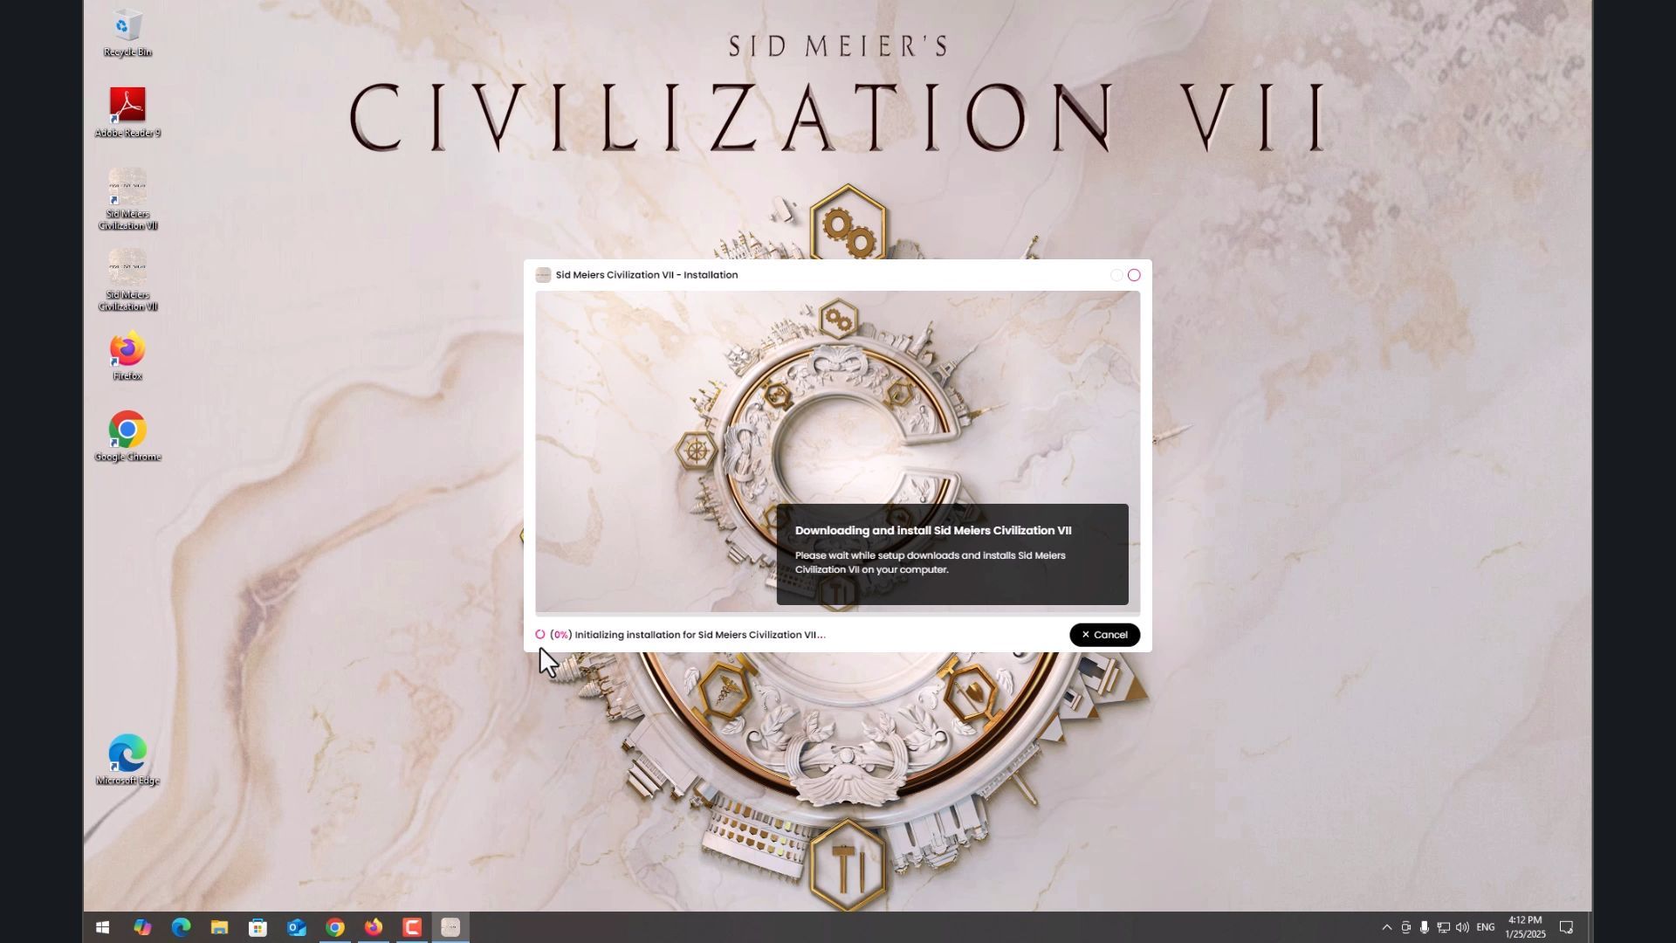Open the network status tray icon
Screen dimensions: 1676x943
pyautogui.click(x=1444, y=927)
